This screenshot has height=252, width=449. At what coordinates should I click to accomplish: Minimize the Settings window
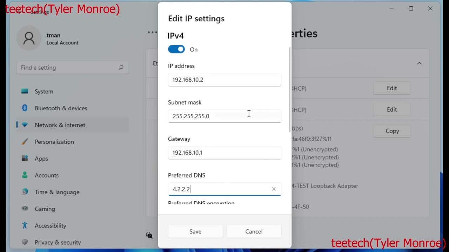(x=392, y=8)
